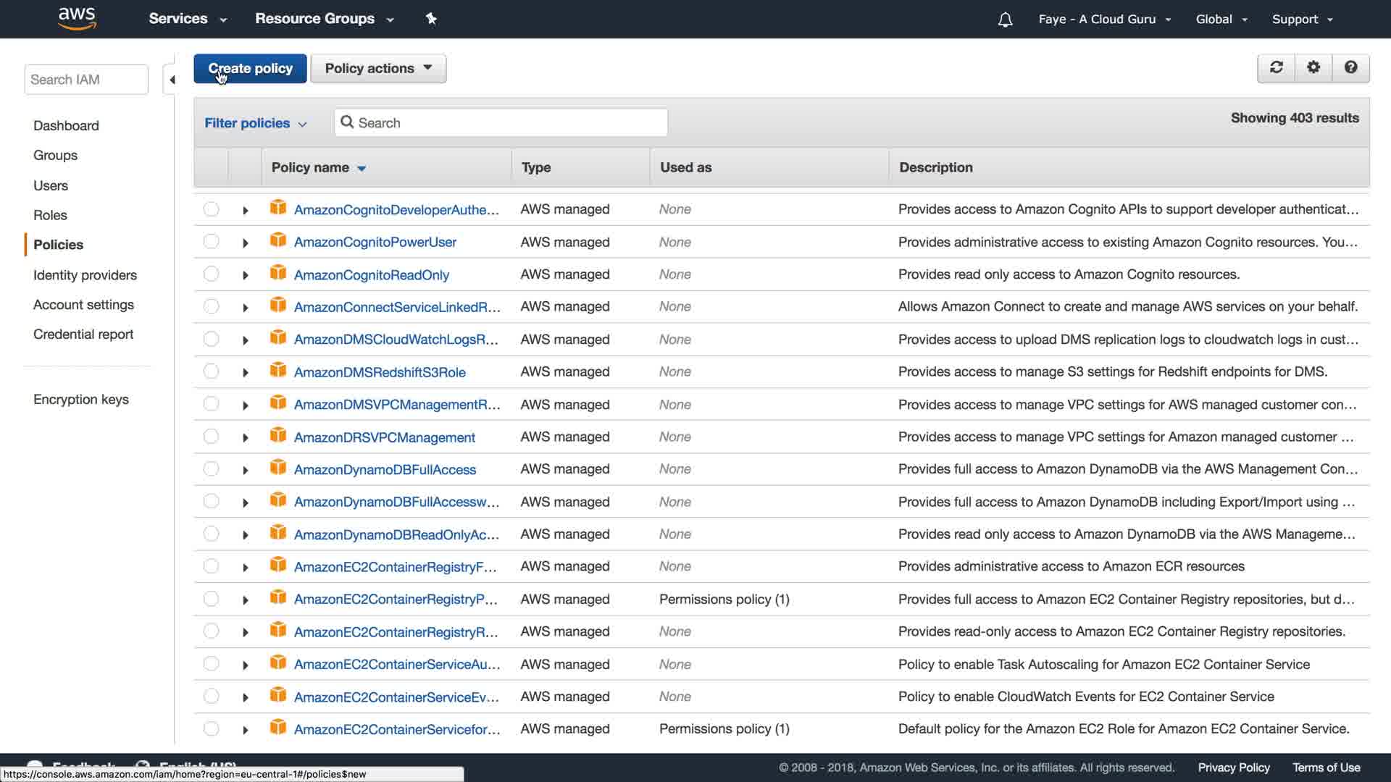The width and height of the screenshot is (1391, 782).
Task: Collapse the IAM sidebar arrow
Action: point(172,80)
